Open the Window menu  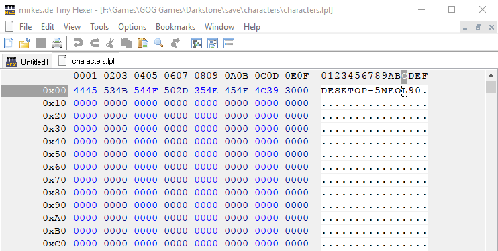point(219,27)
